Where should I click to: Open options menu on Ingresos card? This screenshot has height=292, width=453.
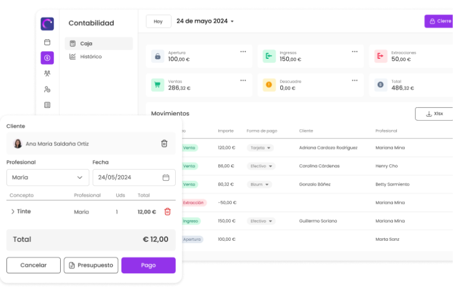pyautogui.click(x=354, y=52)
